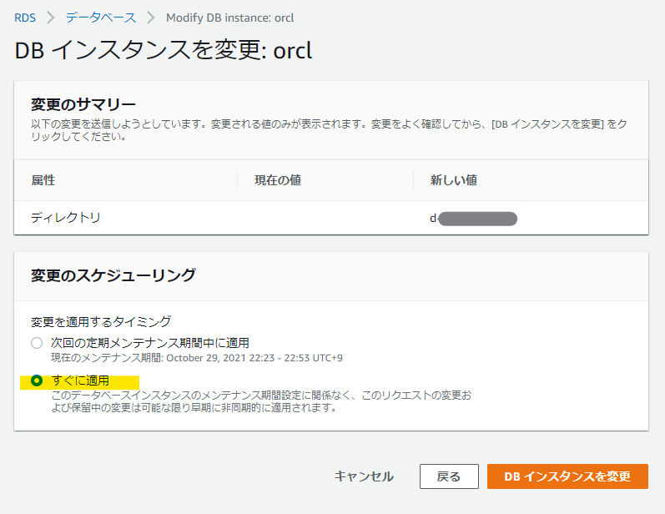Click the 変更のスケジューリング section heading
This screenshot has height=514, width=665.
tap(113, 275)
